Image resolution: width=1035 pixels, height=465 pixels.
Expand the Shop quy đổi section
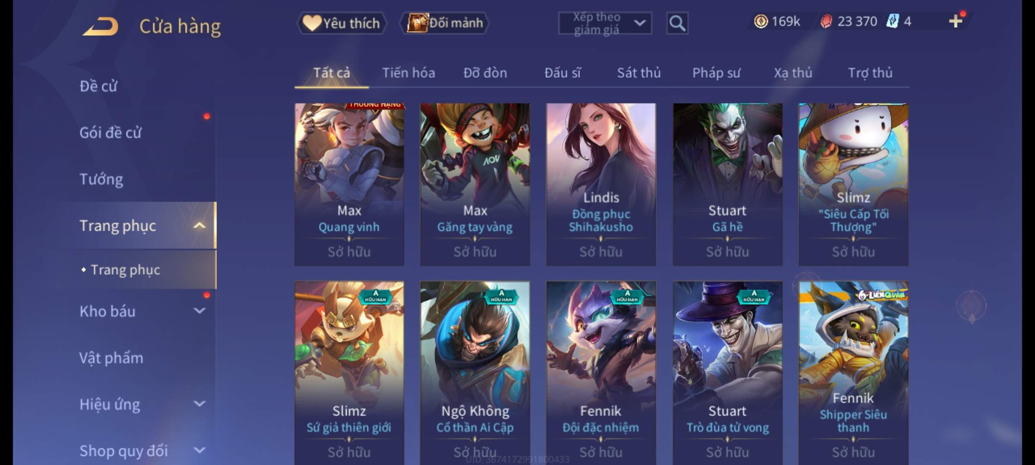199,450
